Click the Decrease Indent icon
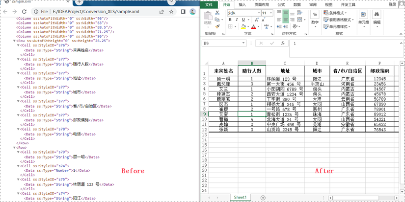 (x=279, y=26)
